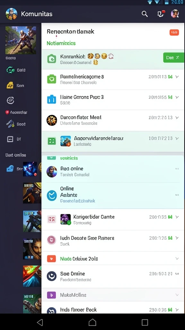Select the Rarmelhericagome 8 title text
The height and width of the screenshot is (330, 185).
(x=82, y=77)
